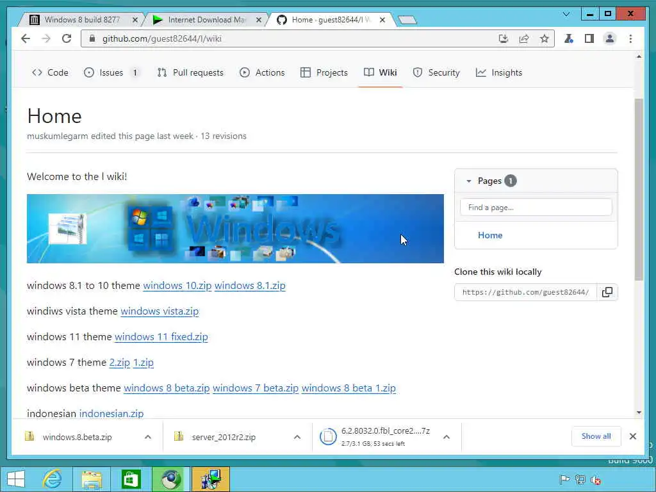Launch Internet Explorer from the taskbar

click(53, 479)
